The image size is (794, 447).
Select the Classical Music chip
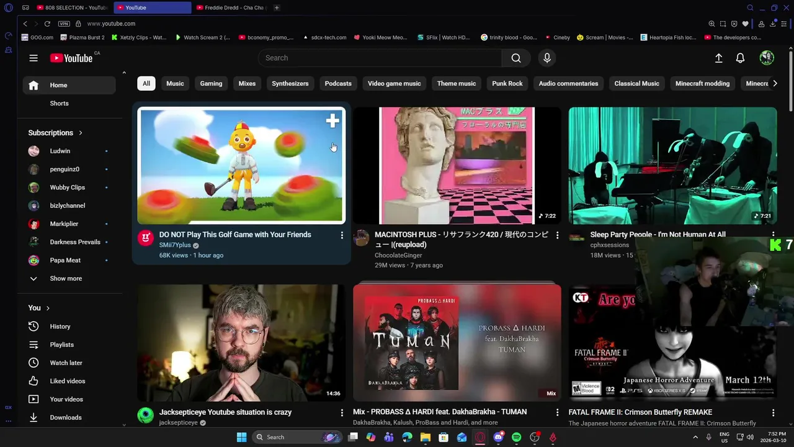tap(636, 83)
